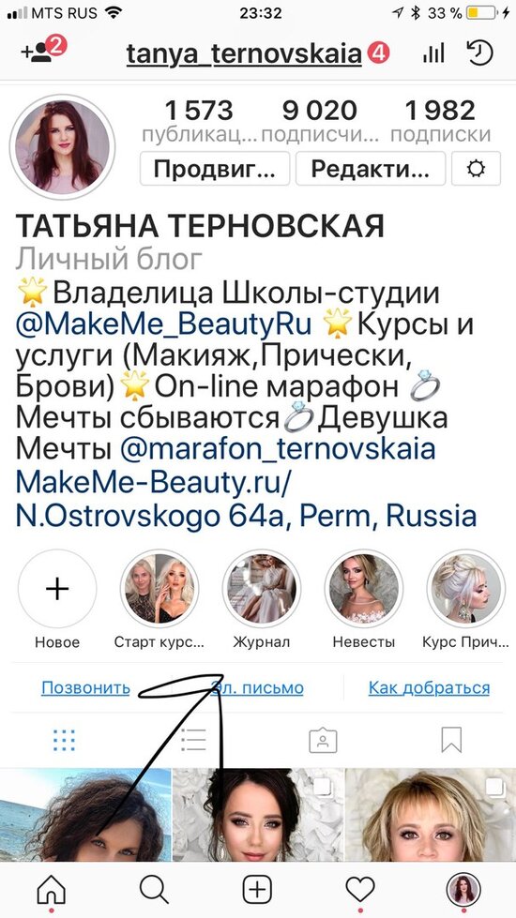Open the discover people icon

(43, 51)
